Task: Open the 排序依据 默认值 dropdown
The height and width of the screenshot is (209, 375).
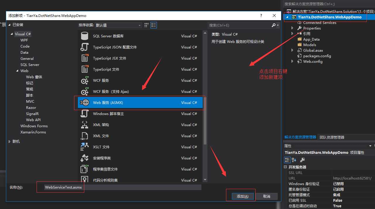Action: (x=118, y=25)
